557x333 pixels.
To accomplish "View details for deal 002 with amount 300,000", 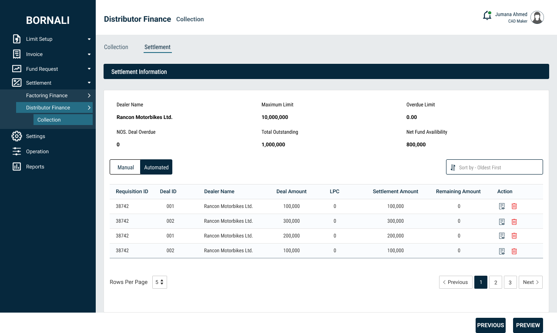I will coord(502,222).
